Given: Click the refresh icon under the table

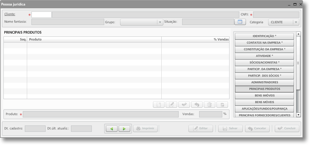Looking at the screenshot, I should coord(222,105).
